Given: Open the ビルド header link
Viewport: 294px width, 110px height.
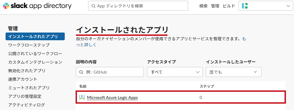Looking at the screenshot, I should pos(229,6).
